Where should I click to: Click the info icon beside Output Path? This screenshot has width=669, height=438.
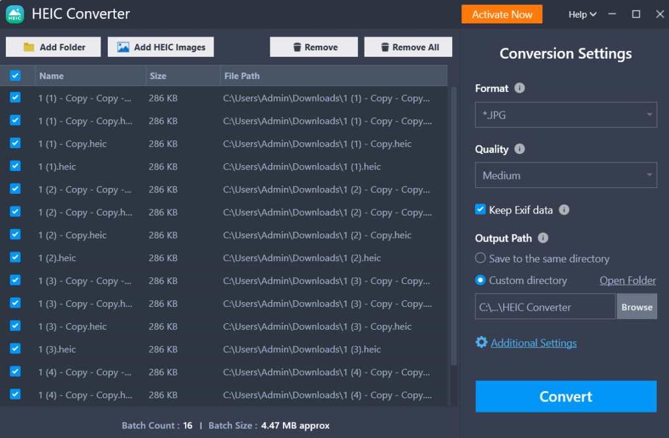tap(543, 238)
